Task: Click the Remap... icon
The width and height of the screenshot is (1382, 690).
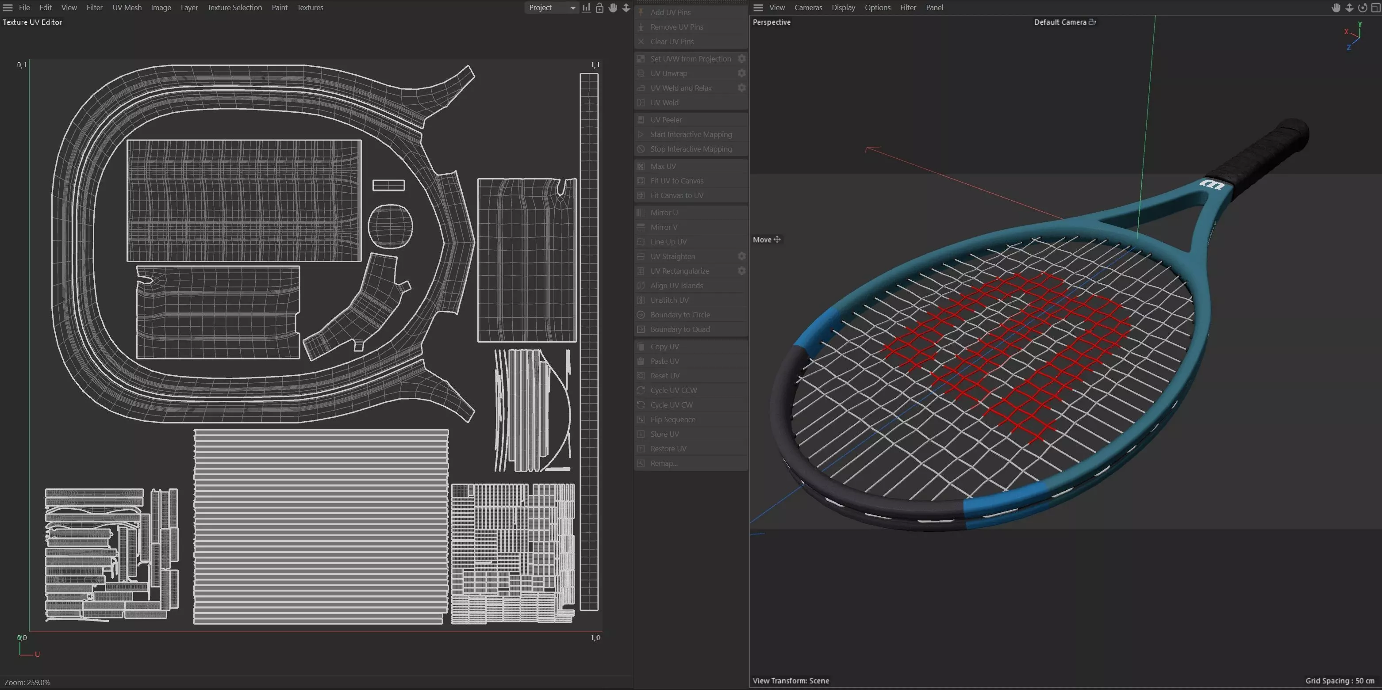Action: pos(641,463)
